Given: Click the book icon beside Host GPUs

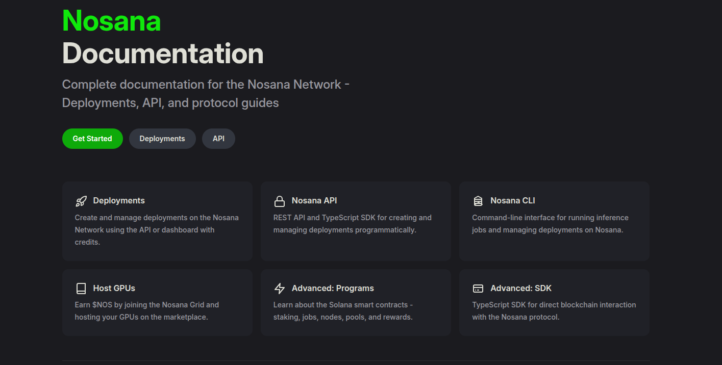Looking at the screenshot, I should click(x=81, y=289).
